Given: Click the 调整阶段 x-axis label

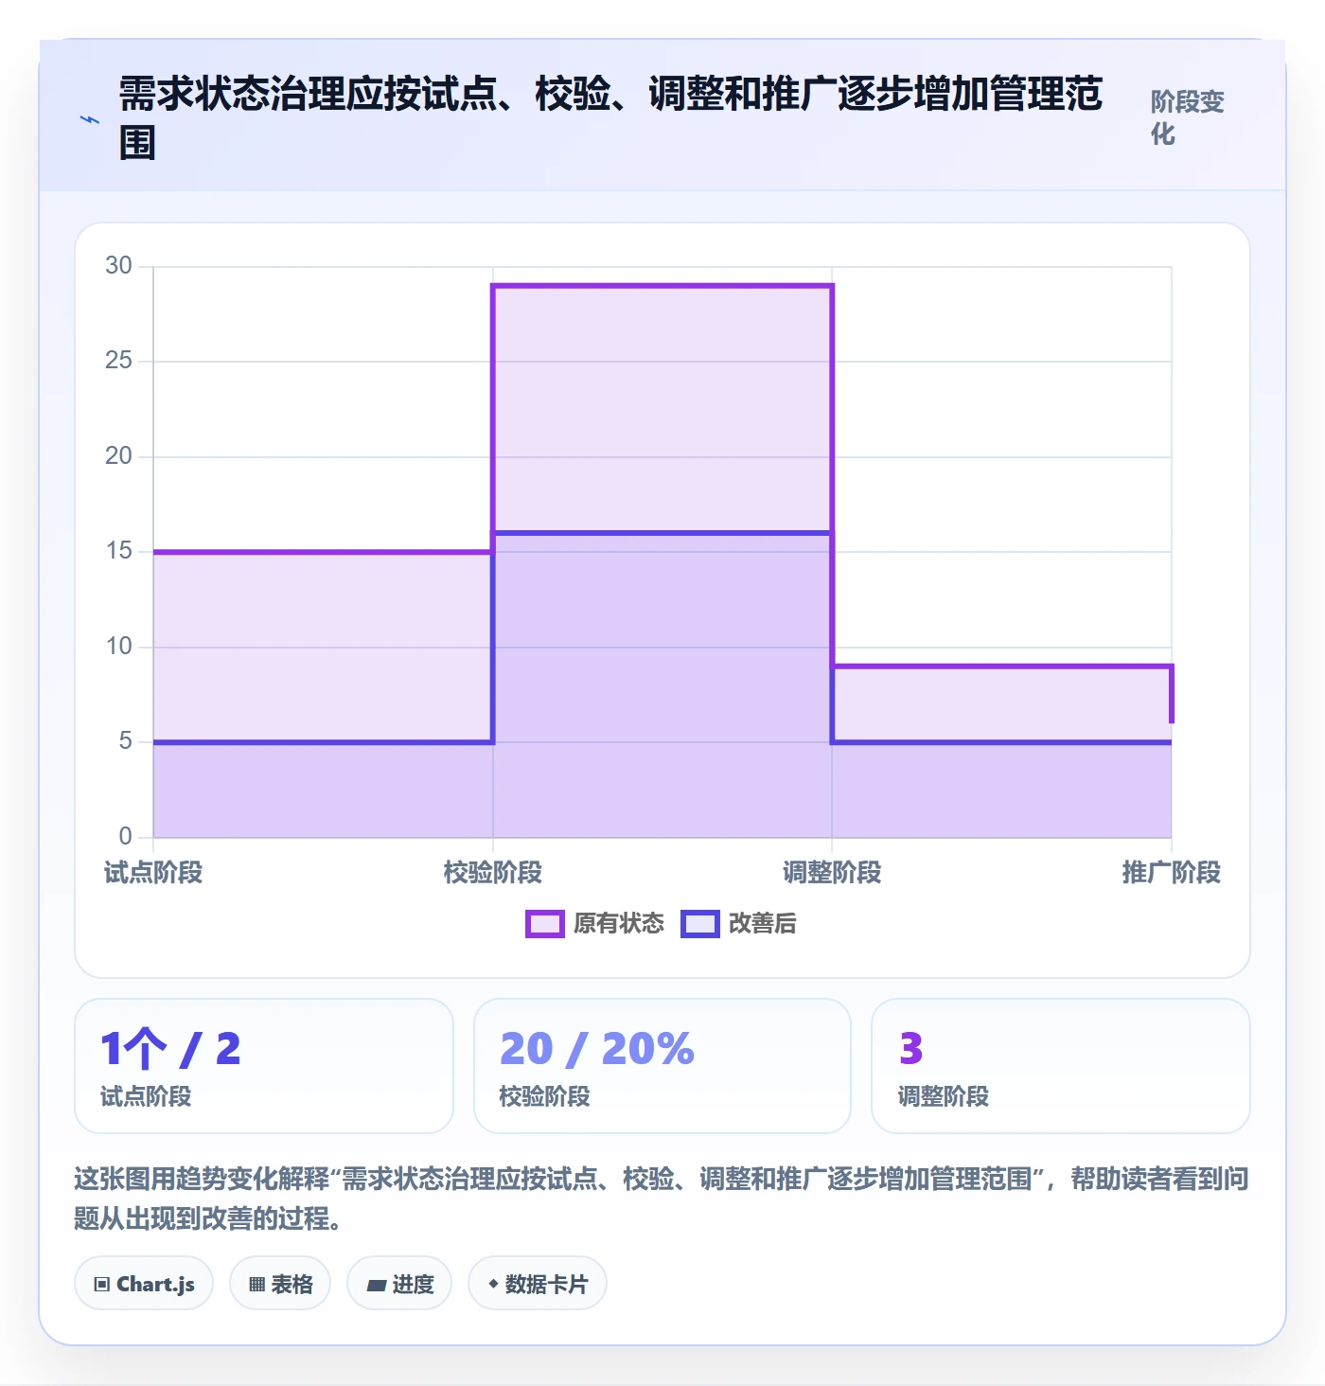Looking at the screenshot, I should [832, 873].
